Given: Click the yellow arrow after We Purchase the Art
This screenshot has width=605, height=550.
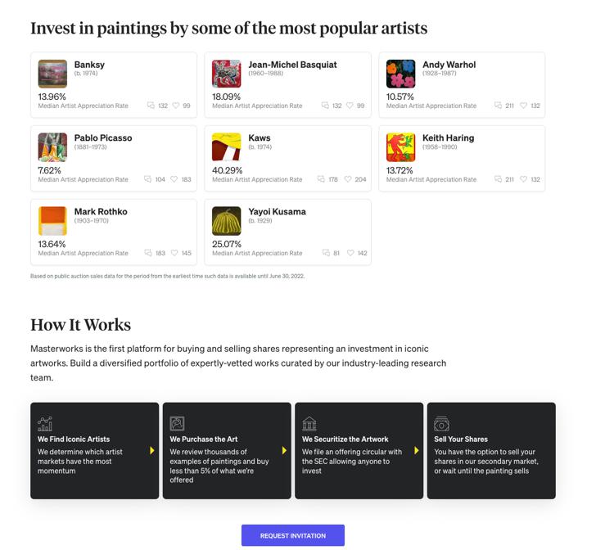Looking at the screenshot, I should [x=284, y=450].
